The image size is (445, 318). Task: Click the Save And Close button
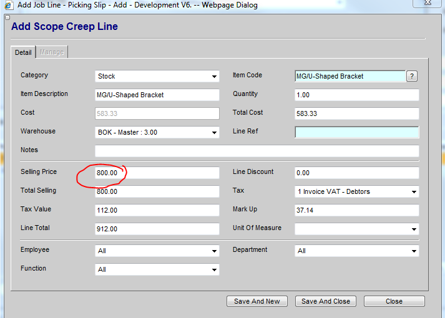pyautogui.click(x=325, y=301)
